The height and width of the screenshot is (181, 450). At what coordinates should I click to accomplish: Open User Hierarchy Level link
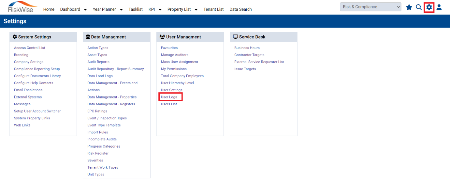[x=177, y=83]
